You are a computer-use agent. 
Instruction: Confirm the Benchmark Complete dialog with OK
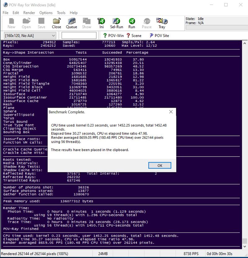click(x=160, y=165)
